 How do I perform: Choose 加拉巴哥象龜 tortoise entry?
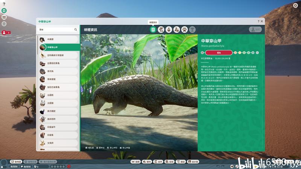point(59,87)
